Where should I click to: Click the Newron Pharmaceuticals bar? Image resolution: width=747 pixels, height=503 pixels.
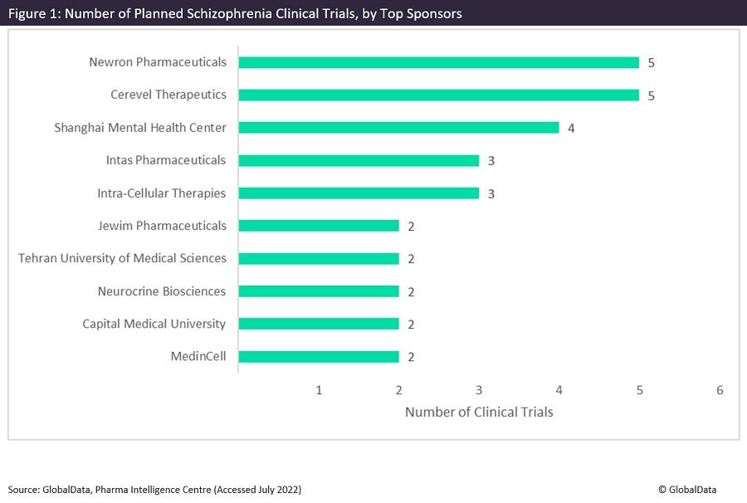click(438, 62)
